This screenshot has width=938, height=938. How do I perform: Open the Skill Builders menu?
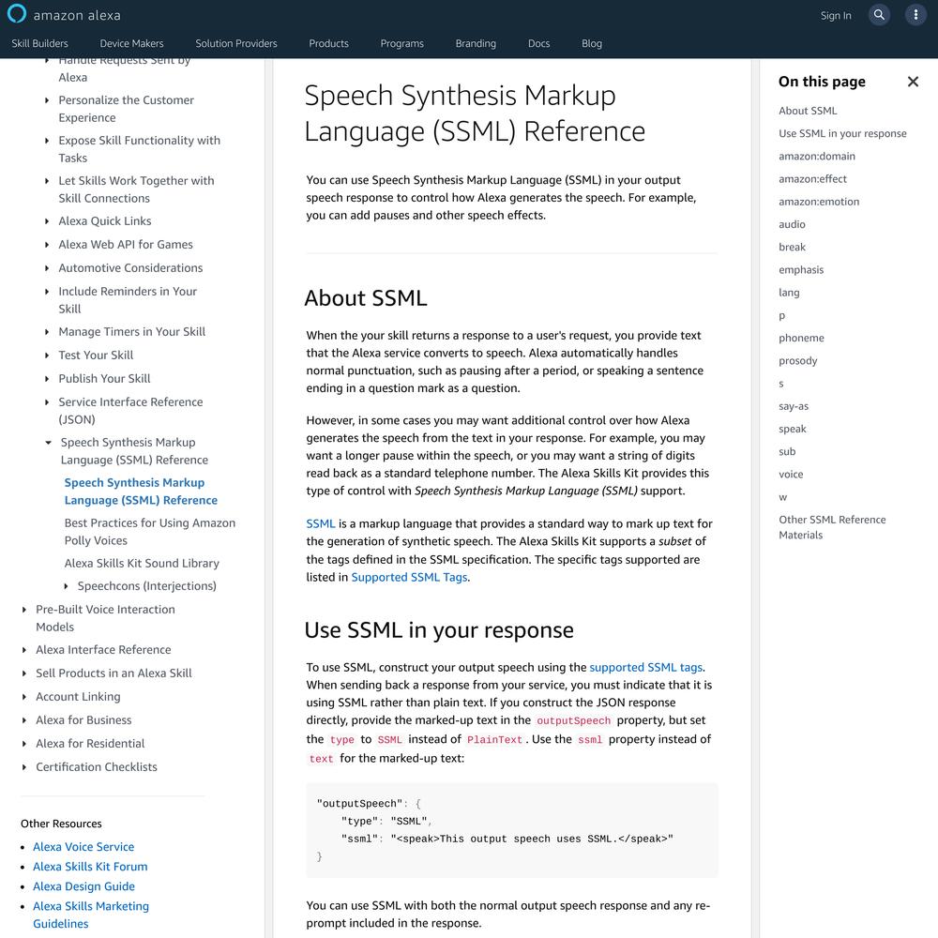click(40, 43)
